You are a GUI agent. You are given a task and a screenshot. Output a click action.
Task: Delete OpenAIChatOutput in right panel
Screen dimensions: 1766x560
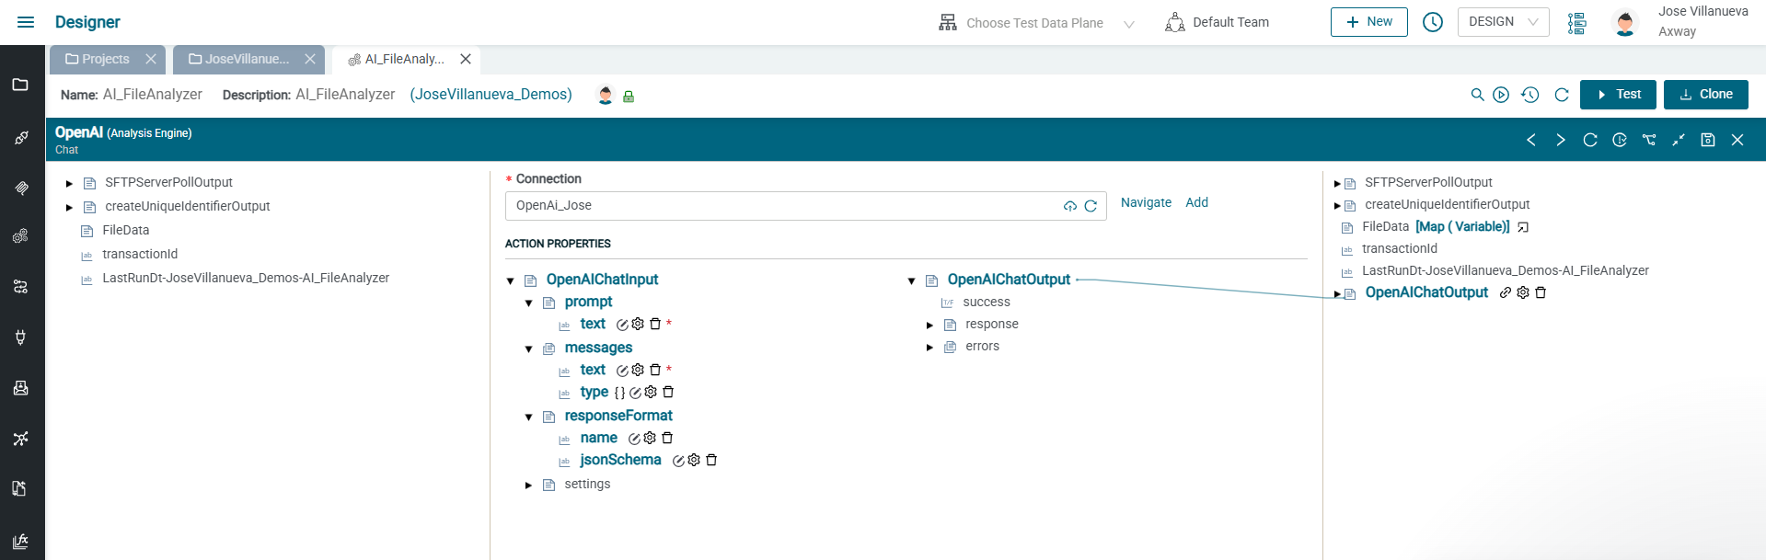point(1541,292)
